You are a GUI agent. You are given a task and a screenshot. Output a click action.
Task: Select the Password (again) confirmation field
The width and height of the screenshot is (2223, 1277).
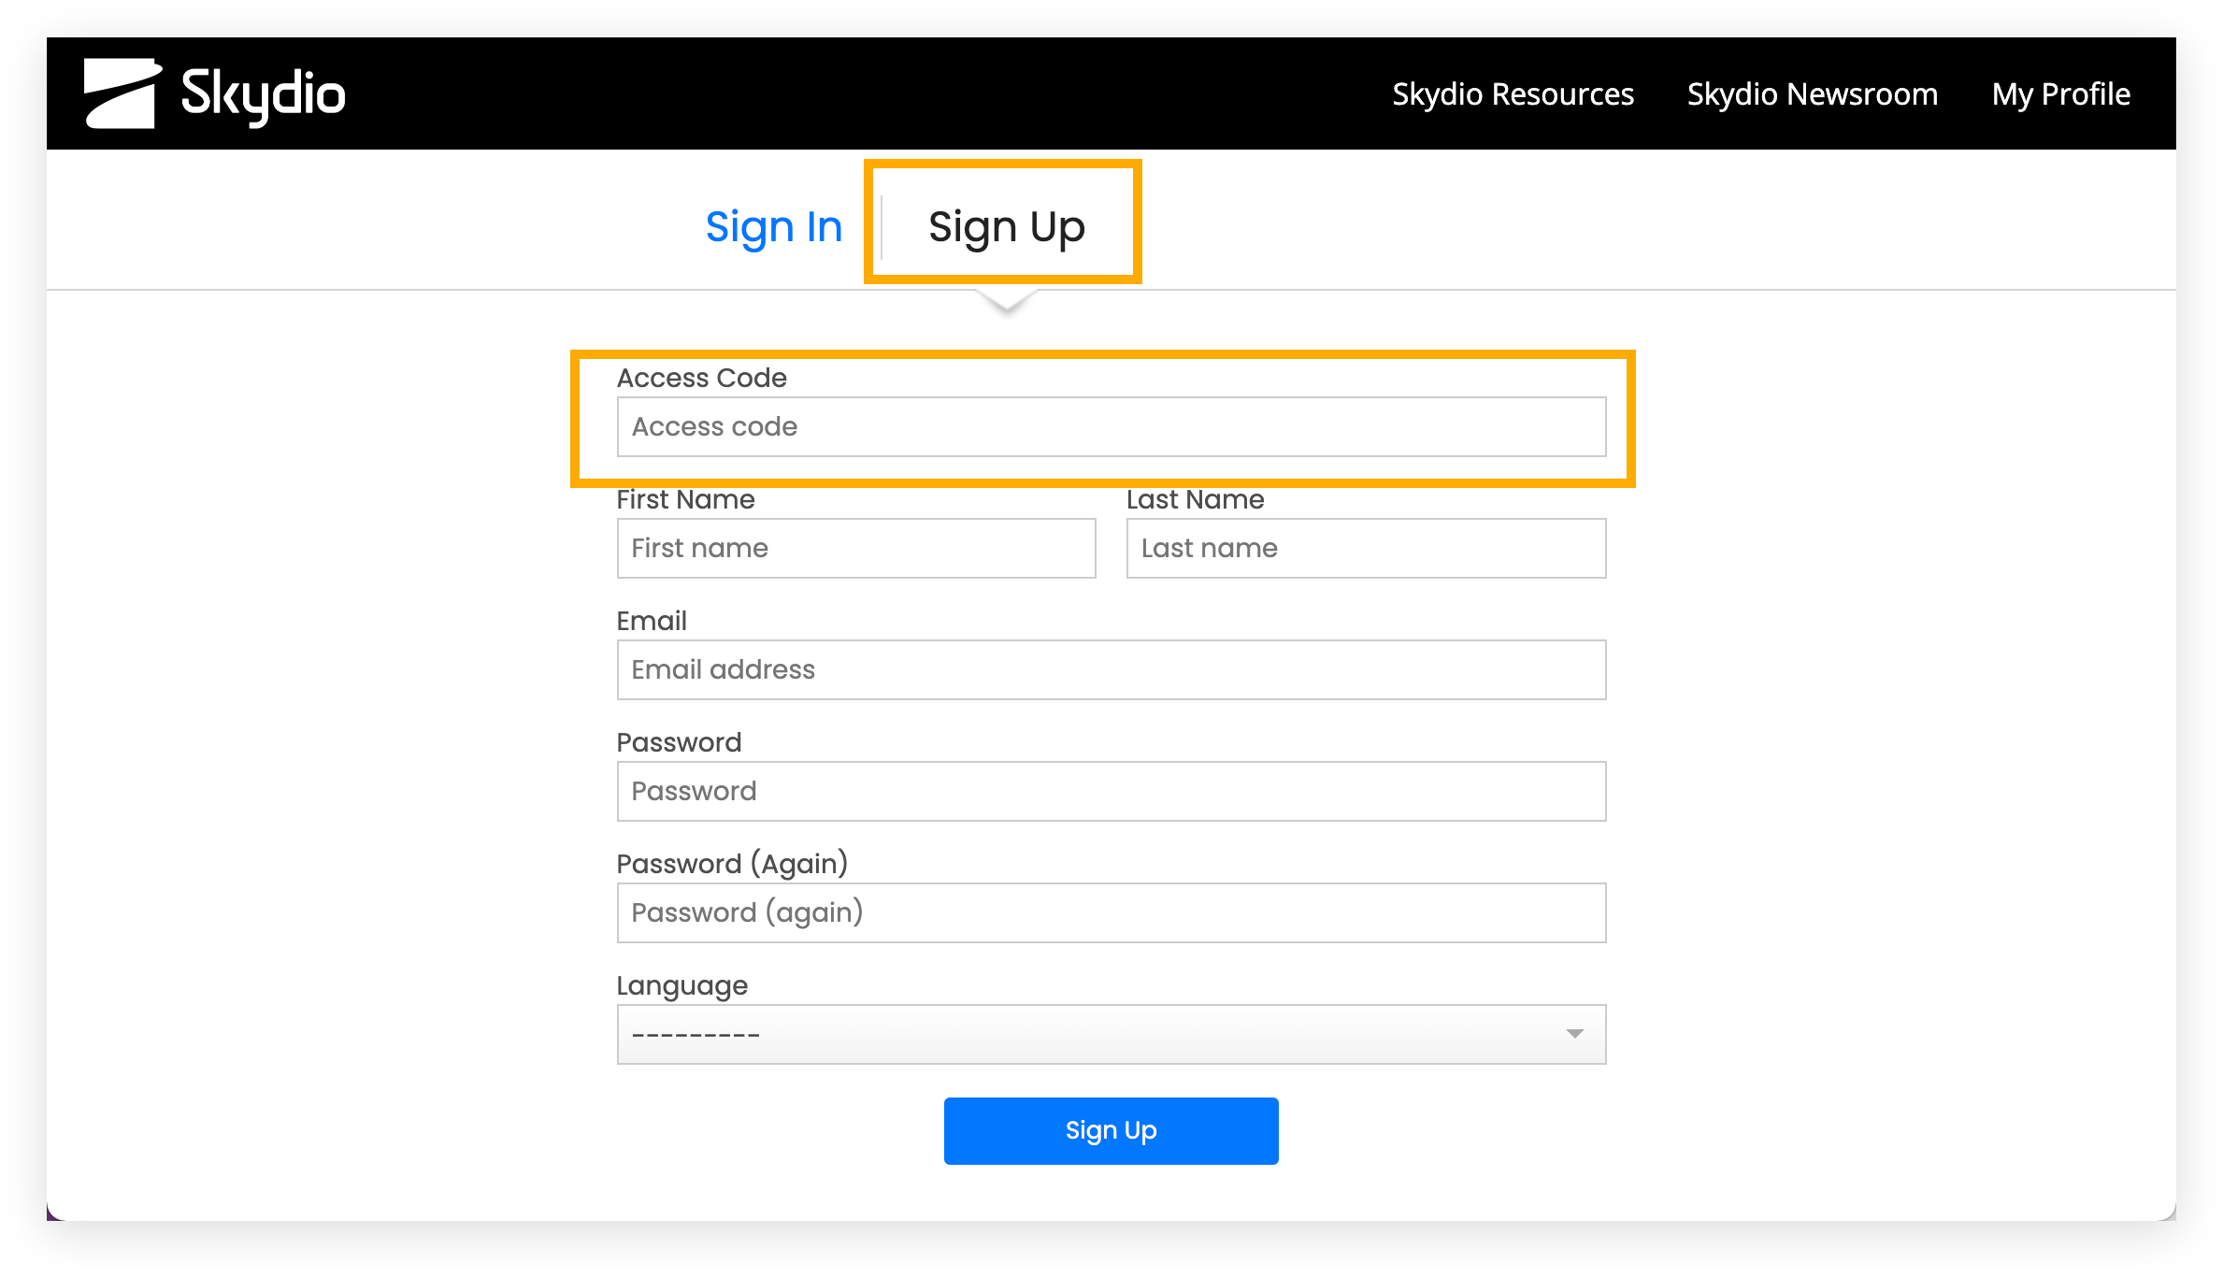pos(1111,912)
